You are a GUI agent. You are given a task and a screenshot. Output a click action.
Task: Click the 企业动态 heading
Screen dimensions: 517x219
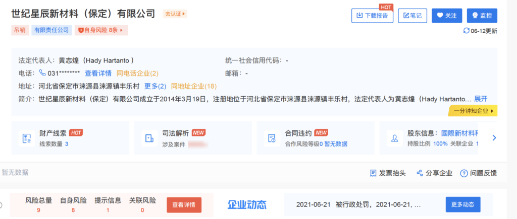point(247,204)
